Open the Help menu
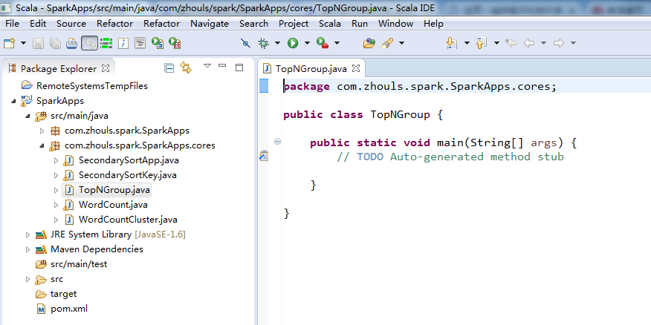 pos(433,24)
